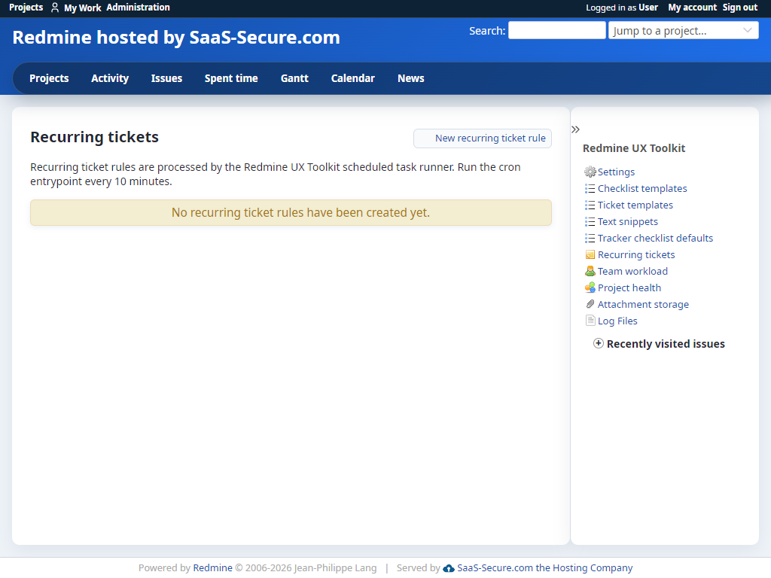
Task: Open the Settings sidebar link
Action: [x=616, y=172]
